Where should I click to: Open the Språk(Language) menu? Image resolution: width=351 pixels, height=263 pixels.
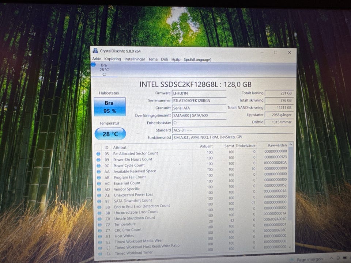point(197,60)
